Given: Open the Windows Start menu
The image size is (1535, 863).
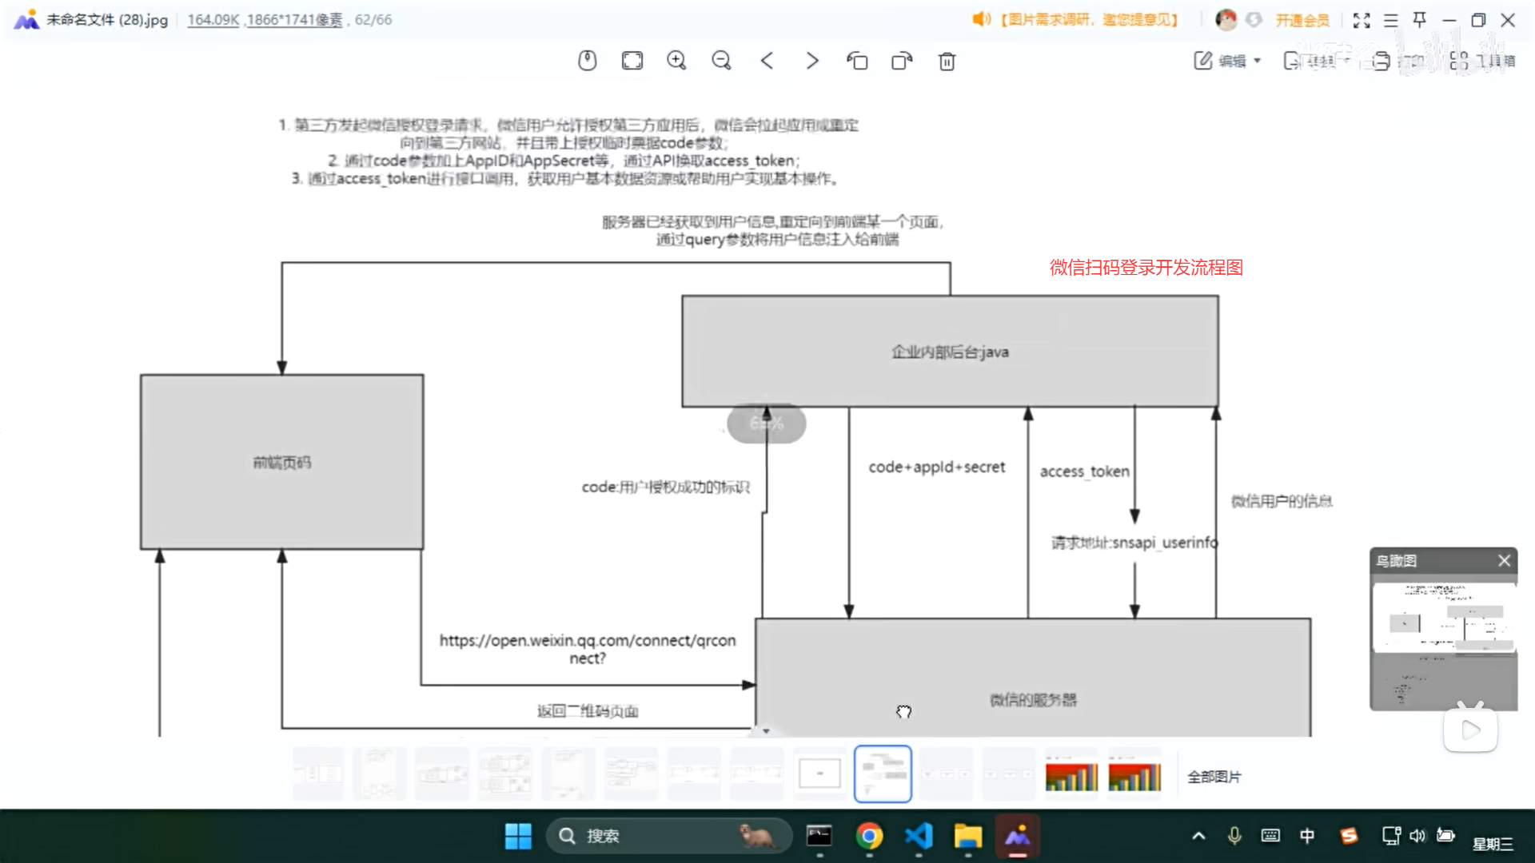Looking at the screenshot, I should coord(518,836).
